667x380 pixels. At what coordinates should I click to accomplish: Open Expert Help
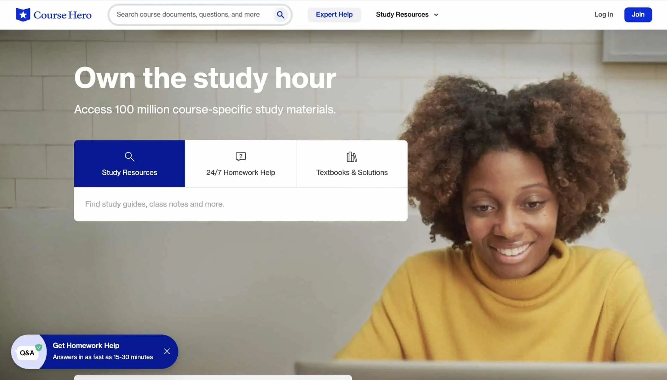pos(334,15)
